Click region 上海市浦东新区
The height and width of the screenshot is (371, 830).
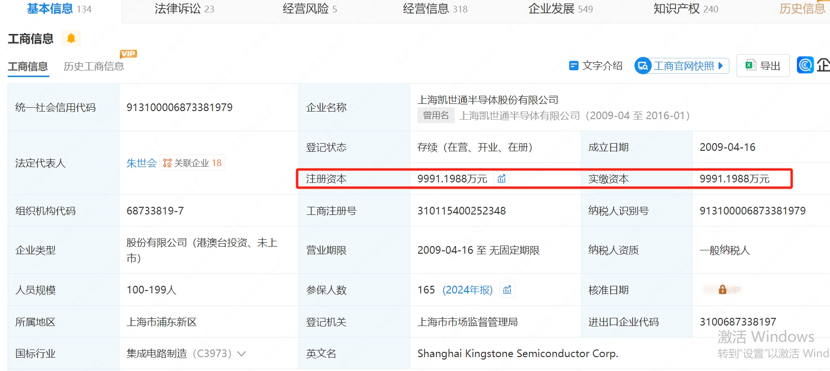coord(161,322)
